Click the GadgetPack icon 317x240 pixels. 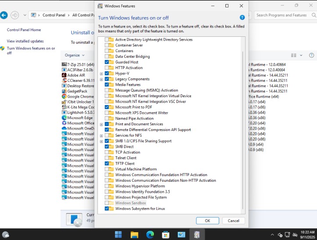[64, 91]
